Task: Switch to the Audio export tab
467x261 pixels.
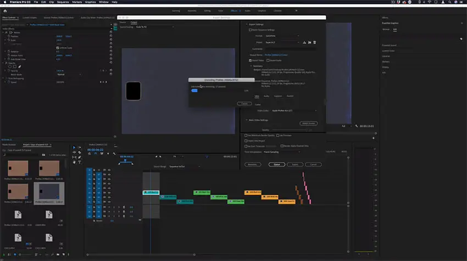Action: tap(266, 96)
